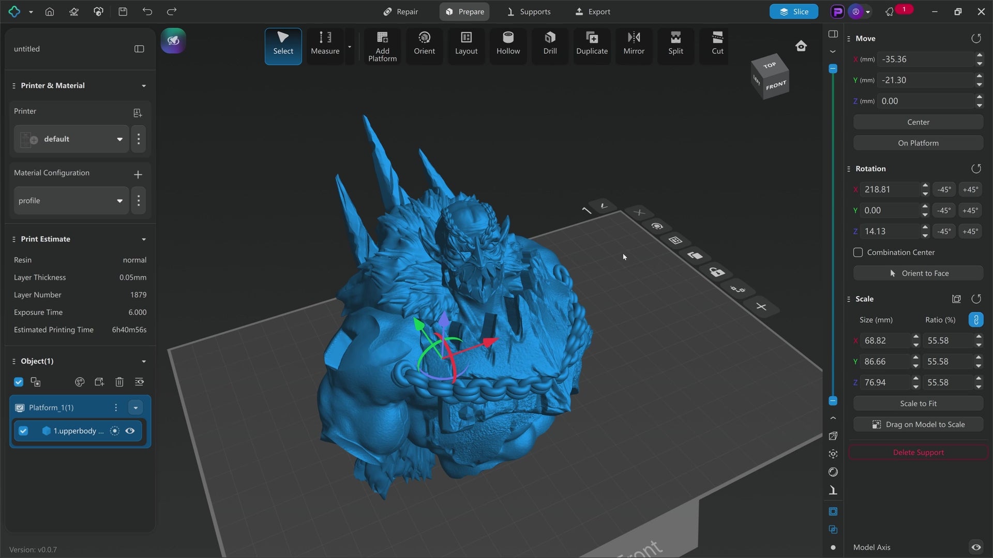Image resolution: width=993 pixels, height=558 pixels.
Task: Click the Drill tool icon
Action: pyautogui.click(x=550, y=38)
